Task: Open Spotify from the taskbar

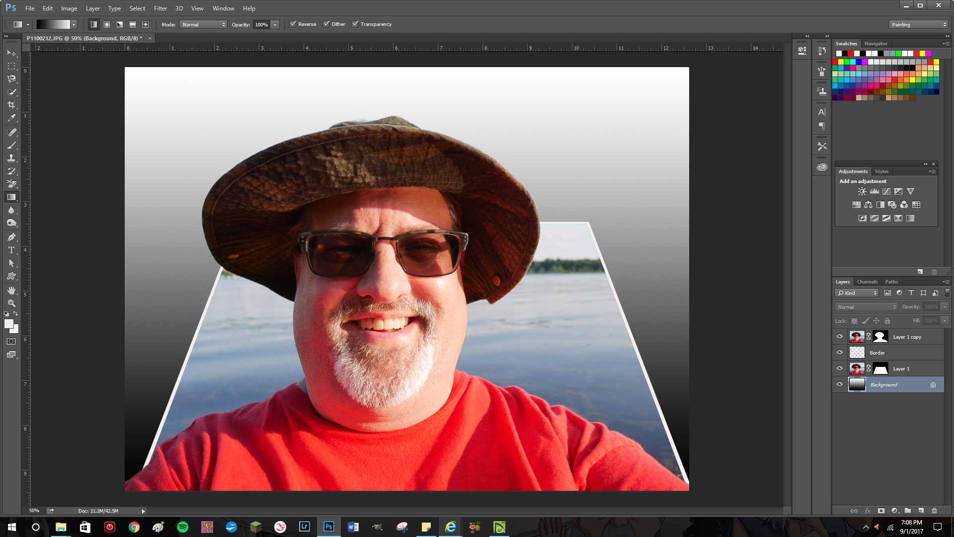Action: pyautogui.click(x=183, y=527)
